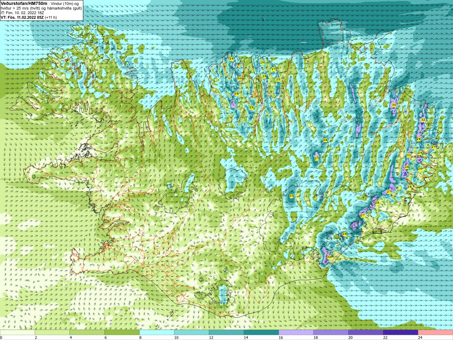Click the "Veðurstofan/HM750m" title text
Screen dimensions: 453x340
coord(24,3)
